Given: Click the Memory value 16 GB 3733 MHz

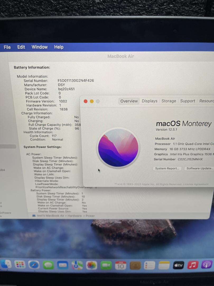Looking at the screenshot, I should pyautogui.click(x=190, y=149).
